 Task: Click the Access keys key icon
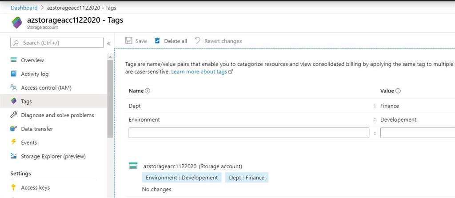pyautogui.click(x=14, y=188)
